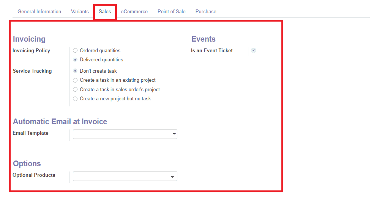Viewport: 382px width, 198px height.
Task: Click inside the Optional Products field
Action: click(x=125, y=176)
